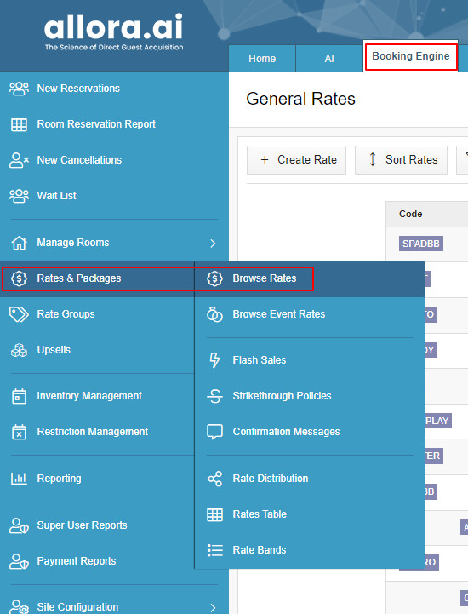Viewport: 468px width, 614px height.
Task: Click the Super User Reports icon
Action: 19,525
